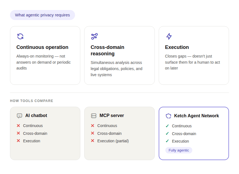Click the red X beside MCP server Continuous
The height and width of the screenshot is (174, 239).
click(93, 126)
